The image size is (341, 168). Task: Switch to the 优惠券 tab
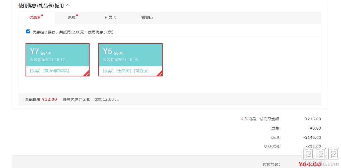tap(35, 17)
